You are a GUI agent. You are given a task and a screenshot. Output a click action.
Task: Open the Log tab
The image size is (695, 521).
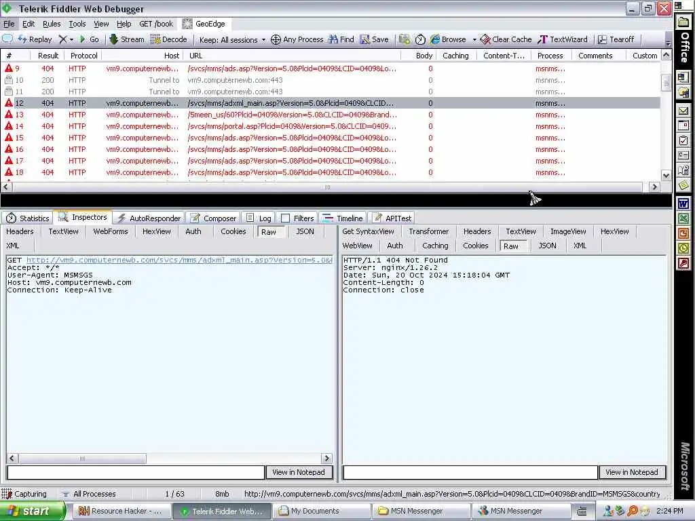[x=259, y=218]
